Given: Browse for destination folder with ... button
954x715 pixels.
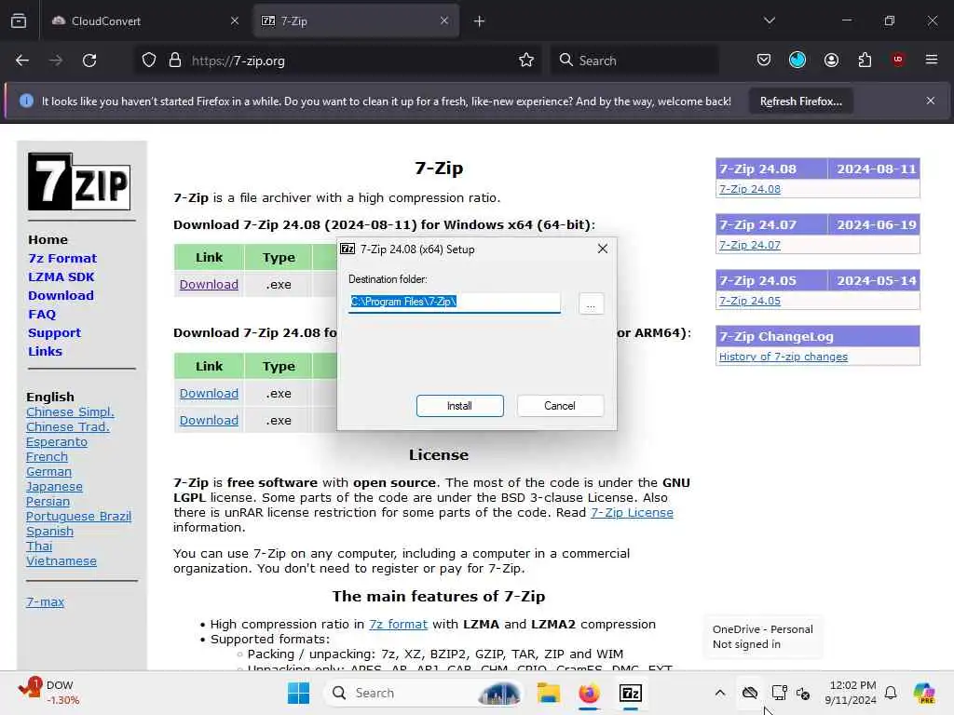Looking at the screenshot, I should 591,304.
